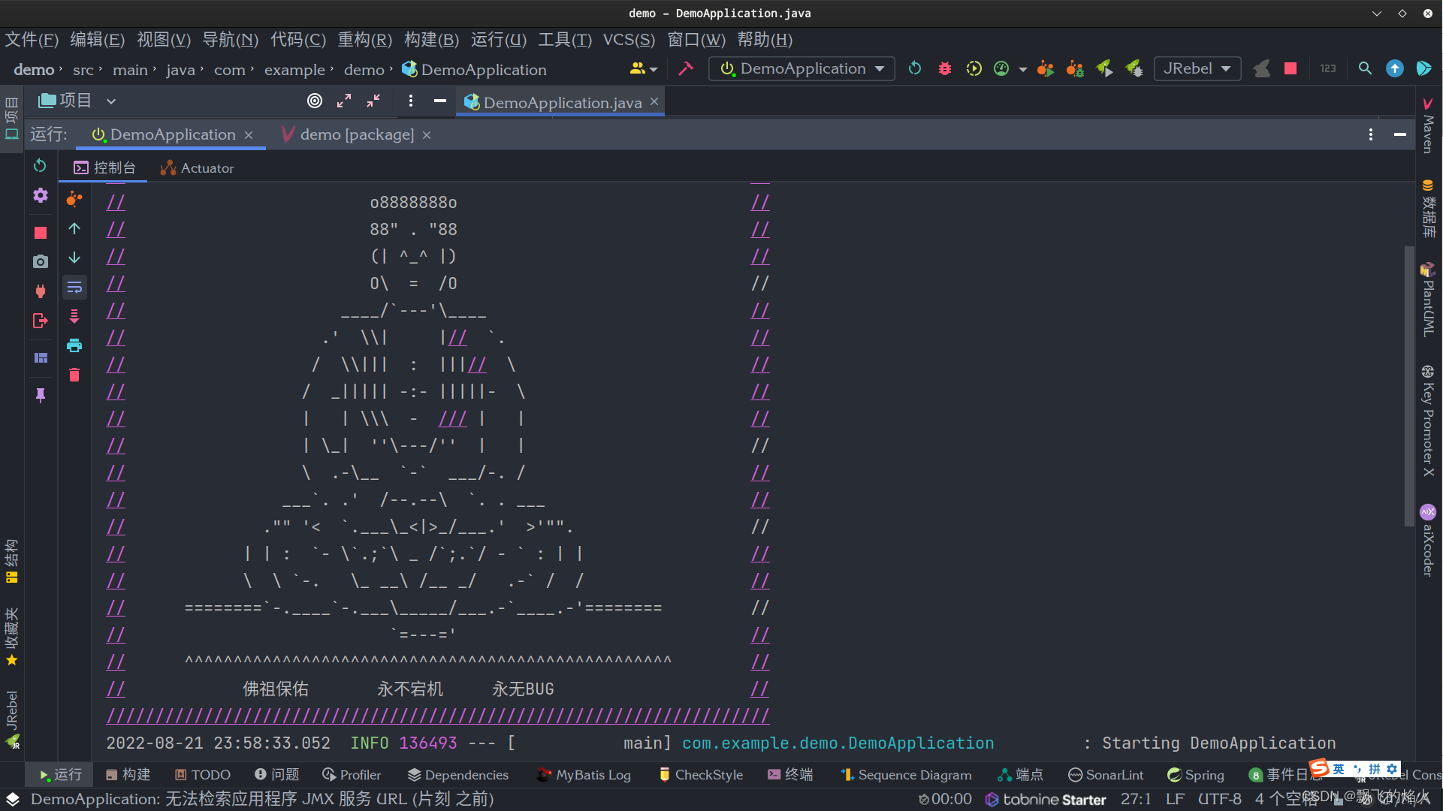
Task: Toggle scroll to end of console
Action: pyautogui.click(x=74, y=316)
